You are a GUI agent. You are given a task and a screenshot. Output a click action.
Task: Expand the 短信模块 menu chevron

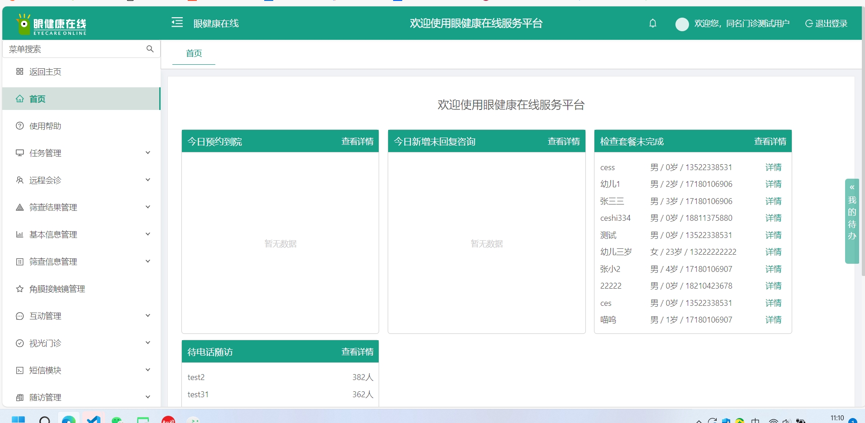pos(147,370)
